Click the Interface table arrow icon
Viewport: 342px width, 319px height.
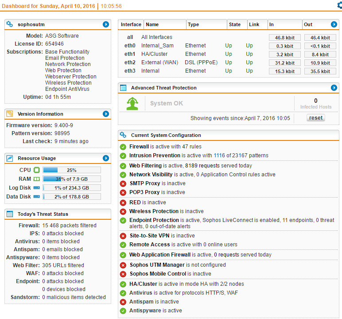[334, 24]
